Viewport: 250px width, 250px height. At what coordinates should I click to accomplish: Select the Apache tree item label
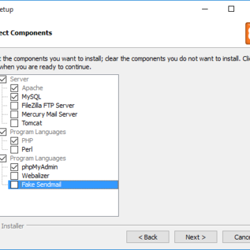click(x=33, y=88)
